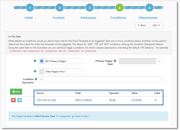Click the blue copy condition icon
The image size is (180, 131).
point(20,100)
